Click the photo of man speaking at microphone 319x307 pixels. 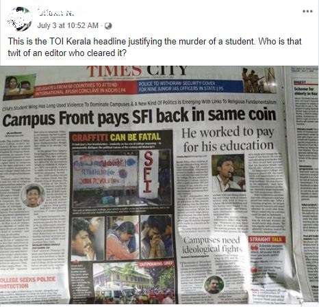click(229, 173)
